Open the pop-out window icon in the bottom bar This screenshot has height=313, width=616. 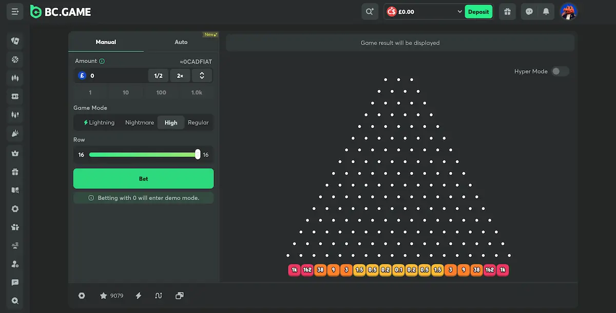[179, 296]
